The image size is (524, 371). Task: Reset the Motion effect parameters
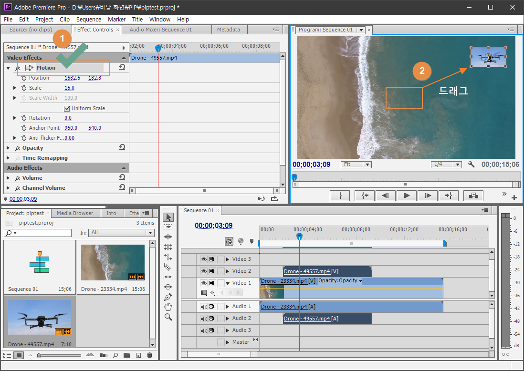pyautogui.click(x=122, y=67)
